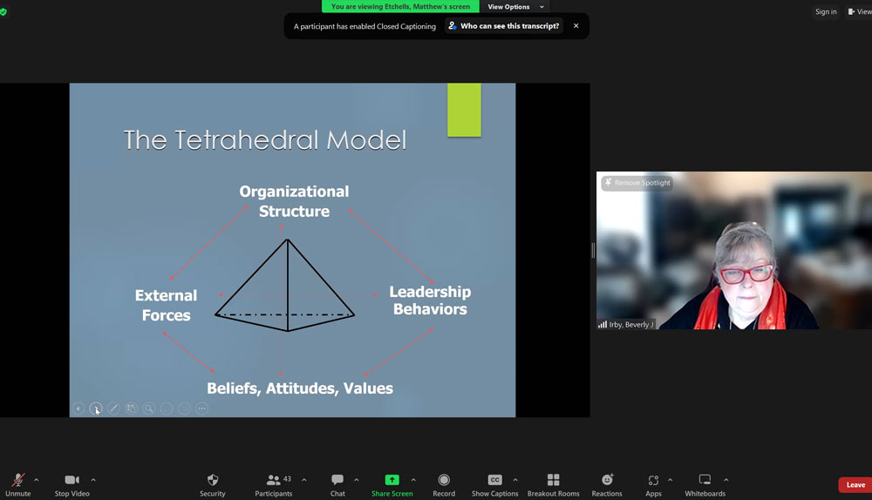Screen dimensions: 872x500
Task: Click Remove Spotlight on the video
Action: (x=637, y=183)
